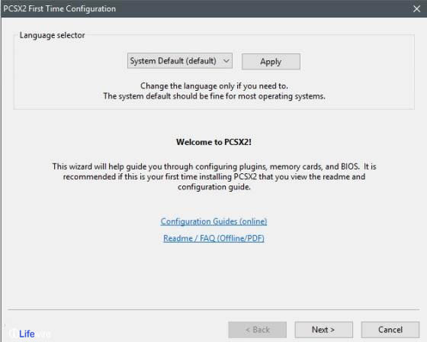Click the separator line above the wizard buttons
The height and width of the screenshot is (342, 427).
213,309
